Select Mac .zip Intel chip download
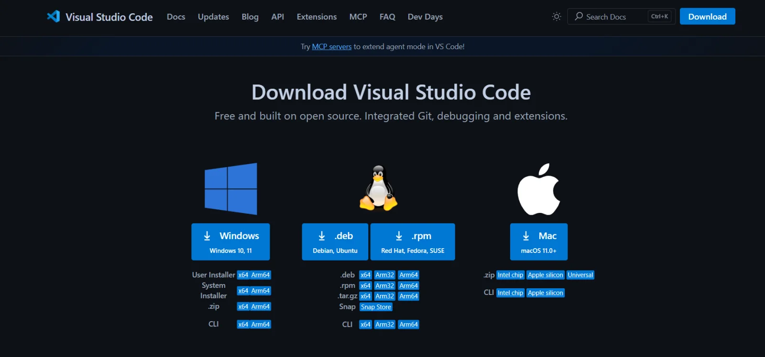Screen dimensions: 765x357 (511, 275)
